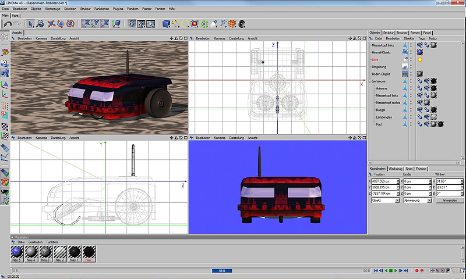
Task: Open the Abmessung size mode dropdown
Action: pyautogui.click(x=417, y=200)
